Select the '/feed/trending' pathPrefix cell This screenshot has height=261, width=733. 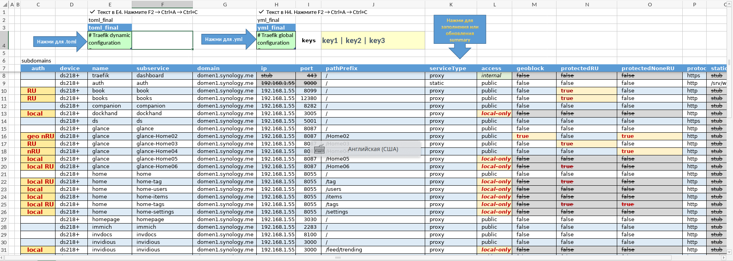click(344, 250)
